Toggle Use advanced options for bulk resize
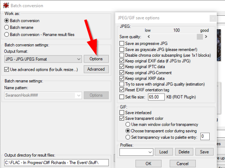This screenshot has width=225, height=168. coord(6,69)
